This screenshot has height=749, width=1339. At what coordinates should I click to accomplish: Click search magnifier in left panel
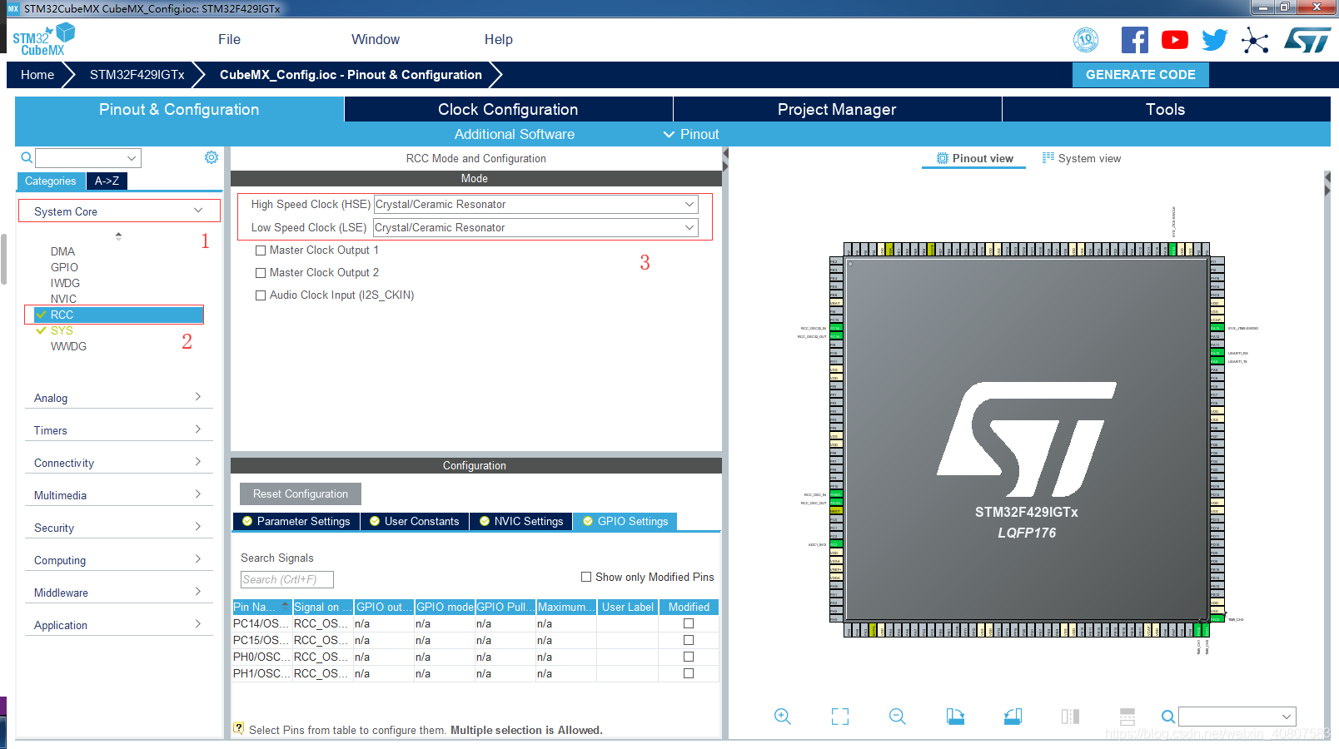point(27,157)
